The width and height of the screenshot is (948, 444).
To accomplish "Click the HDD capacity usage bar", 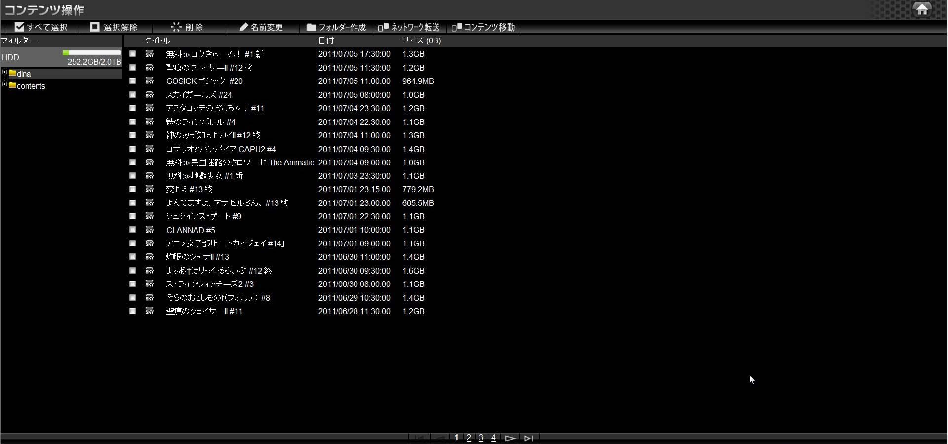I will tap(92, 52).
